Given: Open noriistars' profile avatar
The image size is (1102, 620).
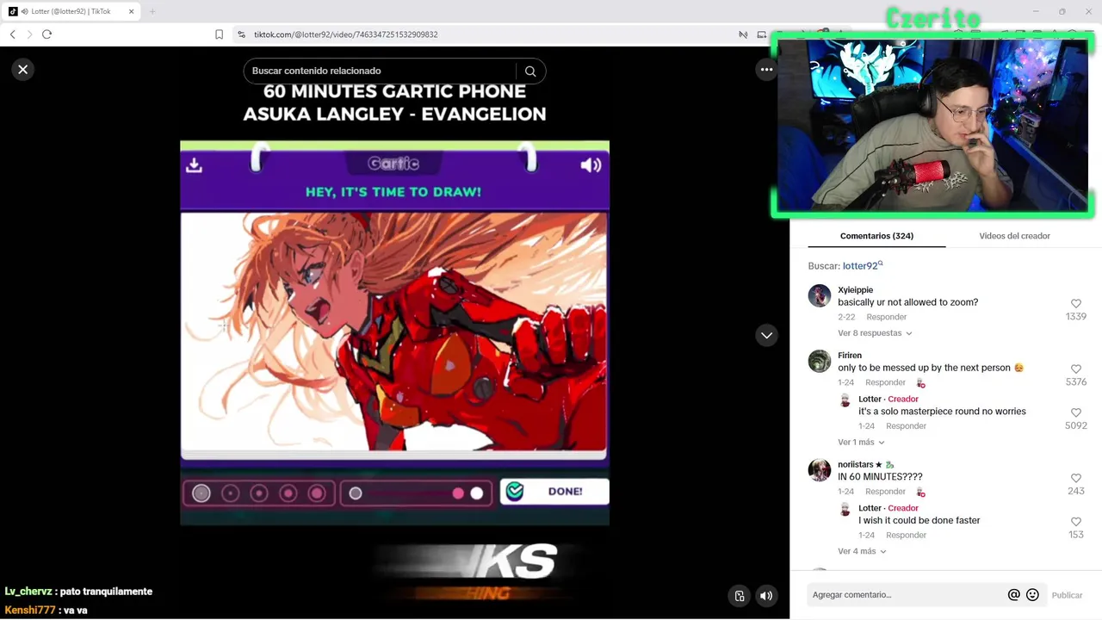Looking at the screenshot, I should coord(820,470).
